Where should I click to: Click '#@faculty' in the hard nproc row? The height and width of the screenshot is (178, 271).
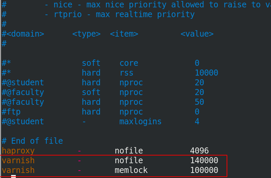click(23, 102)
